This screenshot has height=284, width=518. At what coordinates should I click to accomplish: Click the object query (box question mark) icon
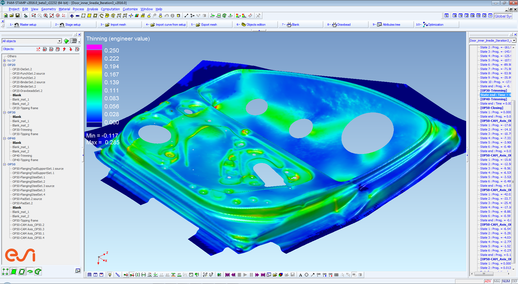[58, 49]
